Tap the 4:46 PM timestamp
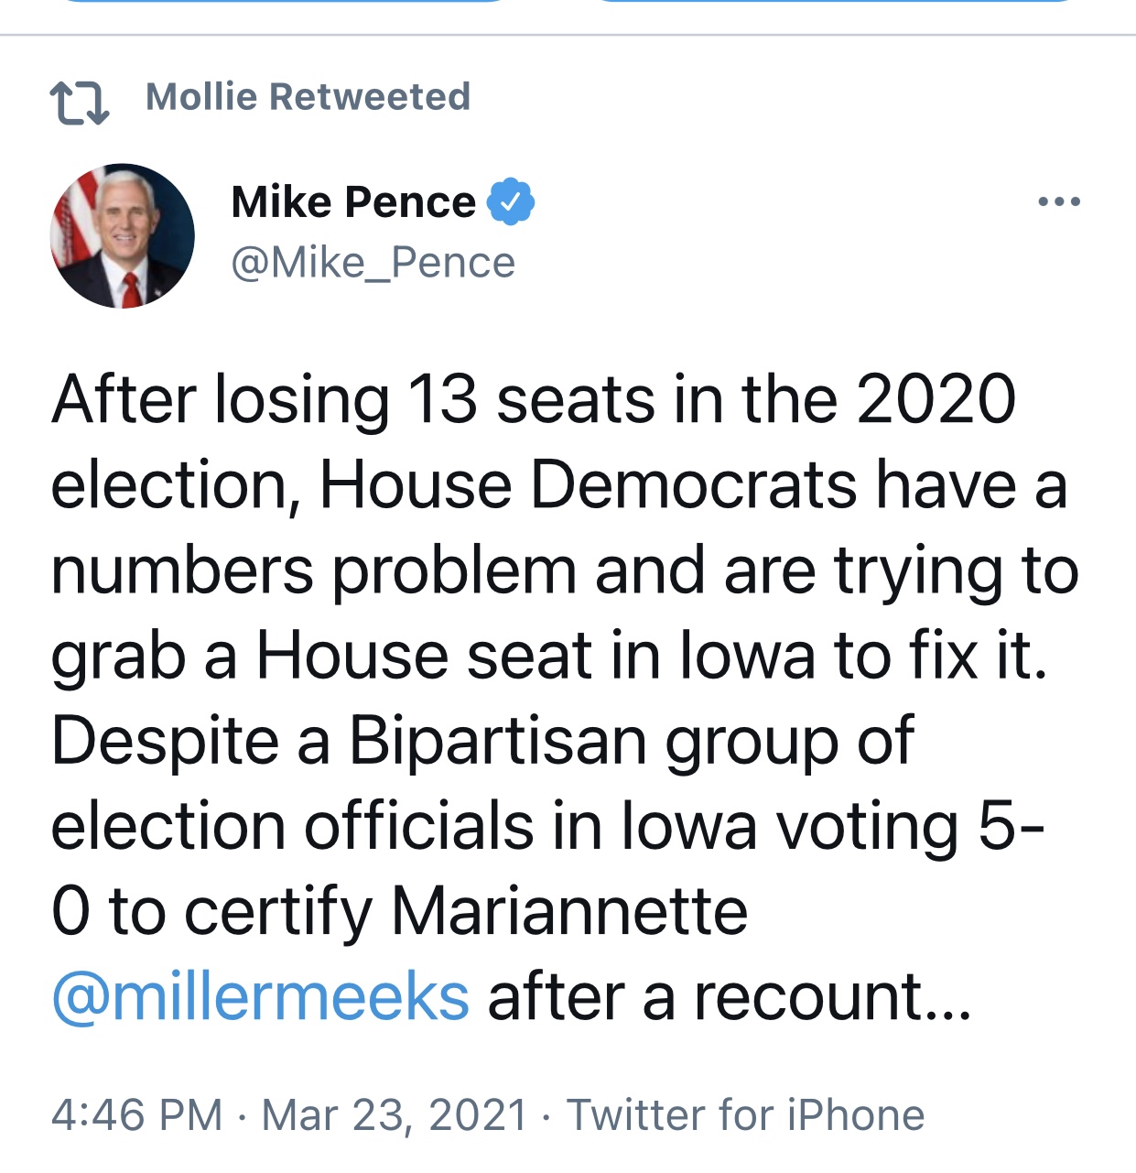This screenshot has width=1136, height=1173. click(x=137, y=1114)
